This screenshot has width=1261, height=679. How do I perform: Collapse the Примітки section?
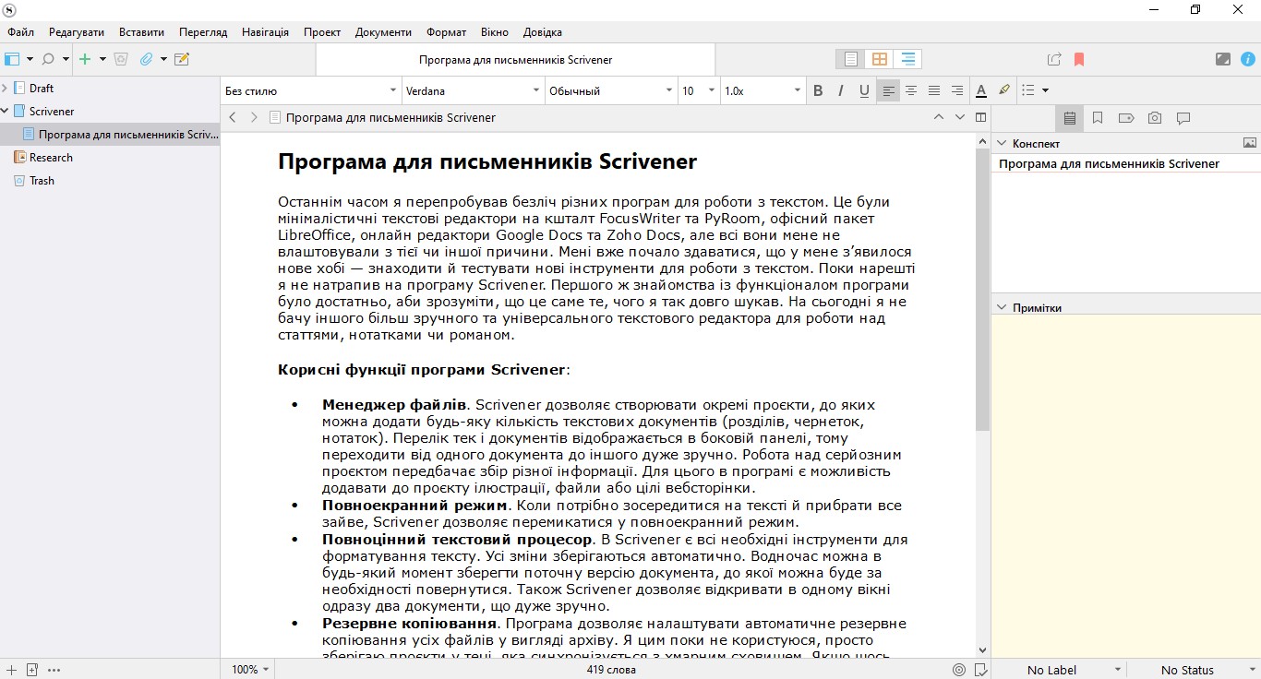coord(1002,307)
